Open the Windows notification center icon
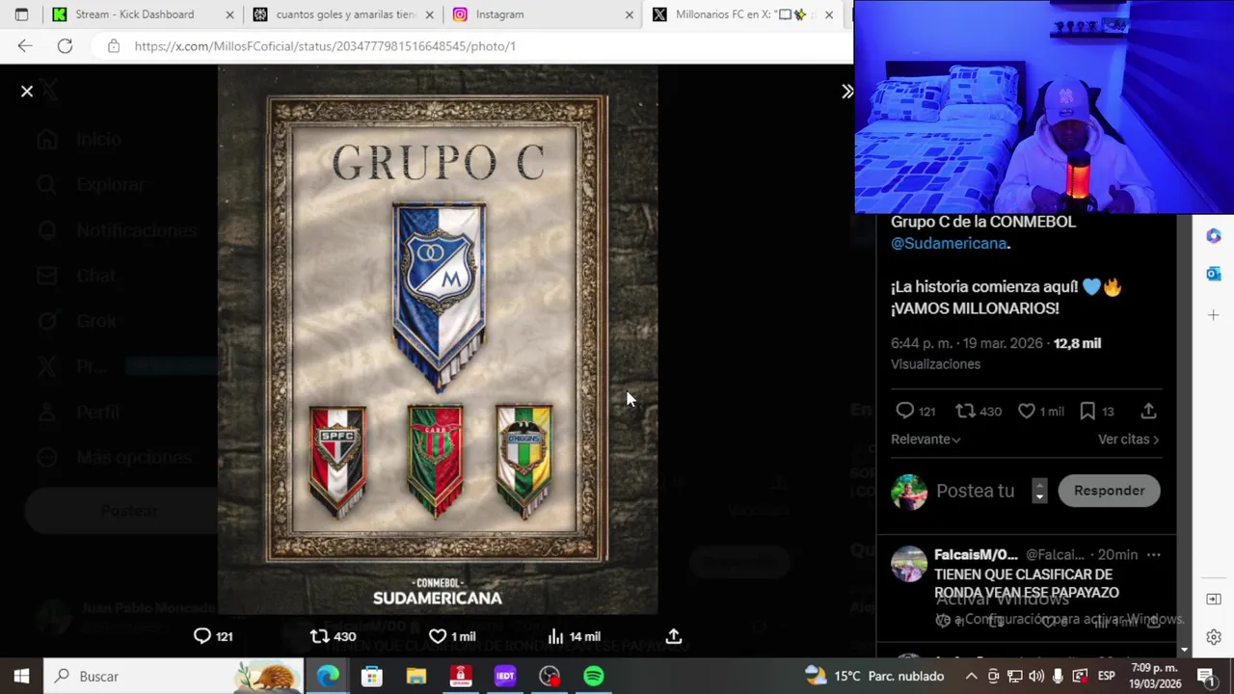Screen dimensions: 1234x694 click(x=1205, y=676)
